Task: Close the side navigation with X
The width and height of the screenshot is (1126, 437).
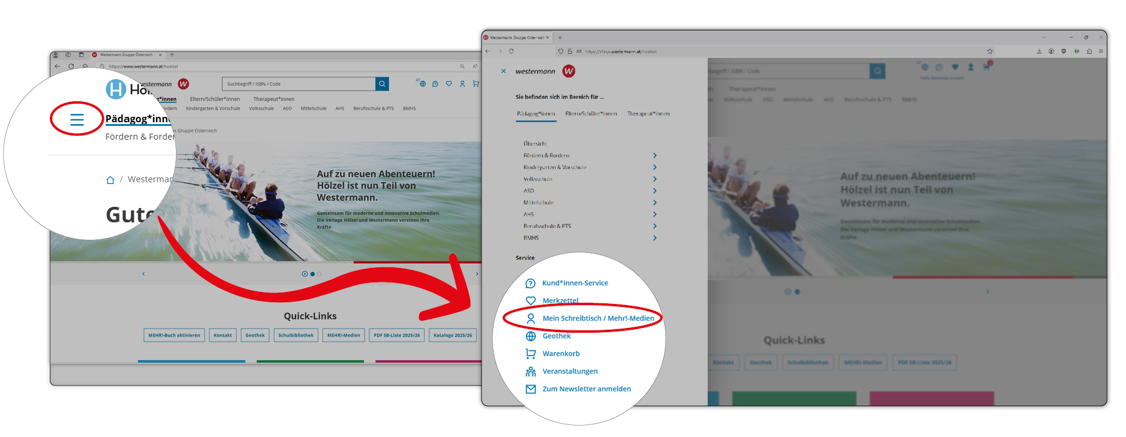Action: (503, 71)
